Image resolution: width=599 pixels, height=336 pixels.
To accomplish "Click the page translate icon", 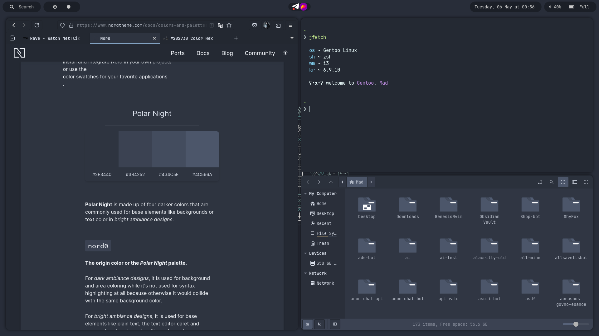I will [x=220, y=25].
